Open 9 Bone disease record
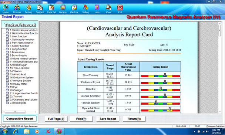Viewport: 225px width, 135px height. [x=17, y=55]
